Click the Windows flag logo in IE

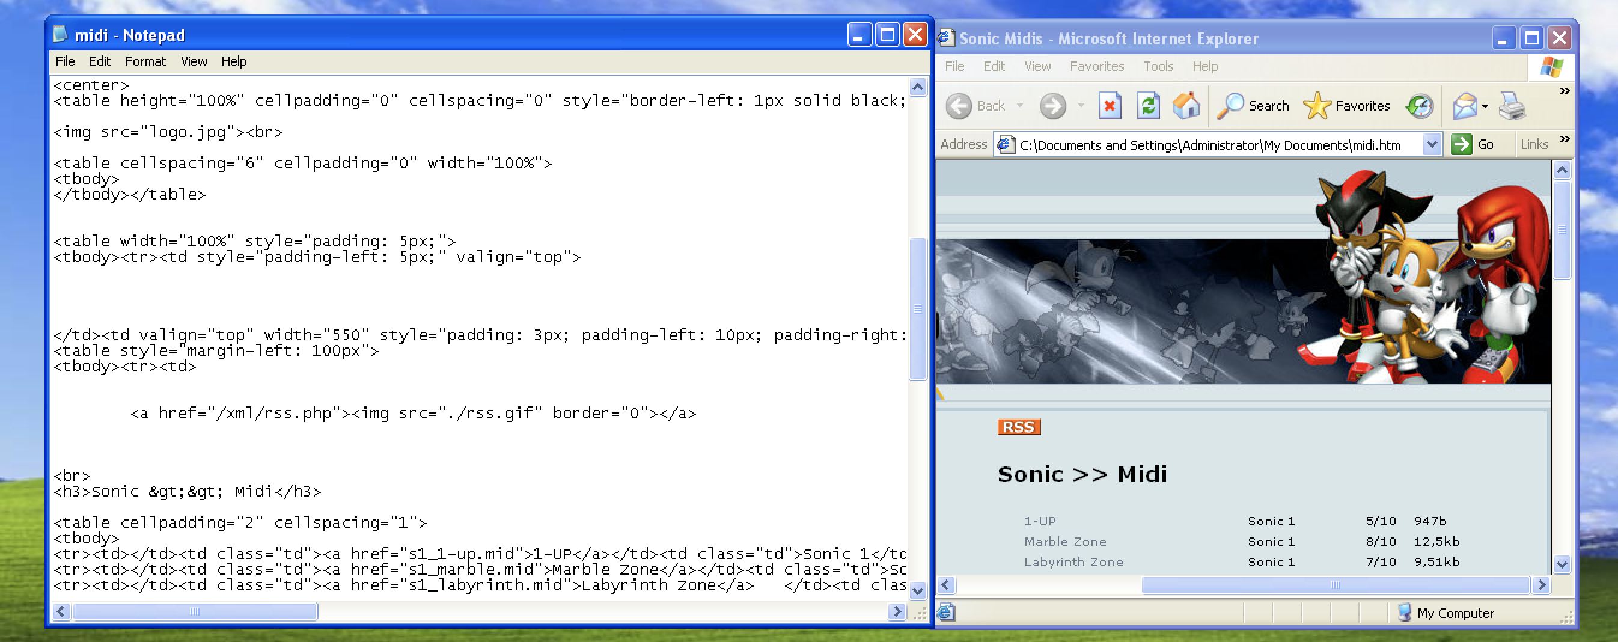[x=1551, y=67]
